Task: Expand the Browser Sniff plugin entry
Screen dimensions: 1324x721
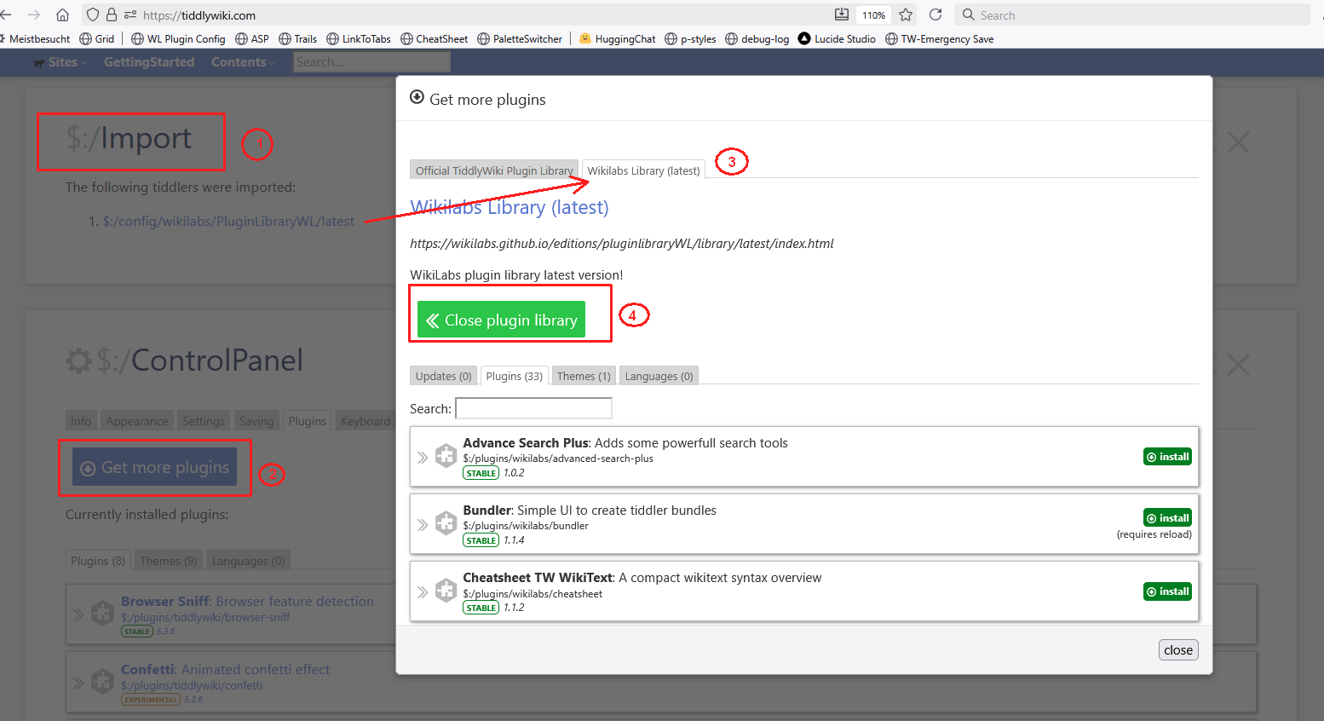Action: [78, 614]
